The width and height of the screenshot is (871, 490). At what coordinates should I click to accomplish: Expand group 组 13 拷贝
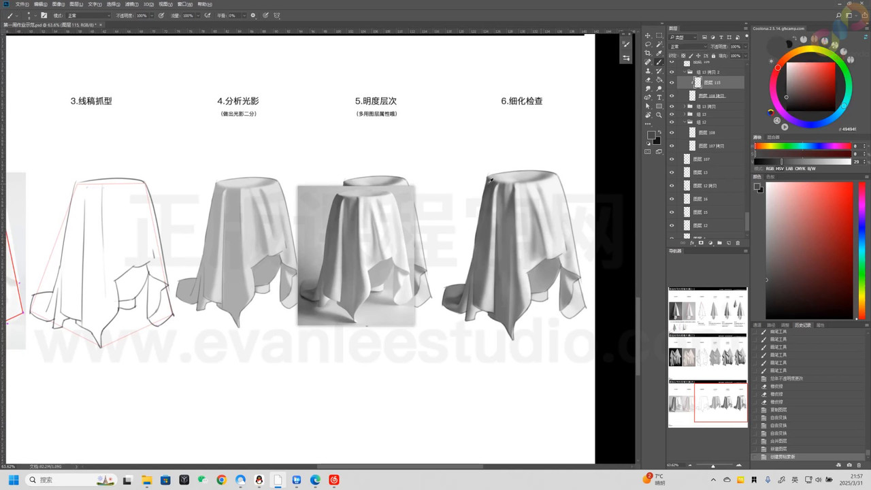point(684,107)
